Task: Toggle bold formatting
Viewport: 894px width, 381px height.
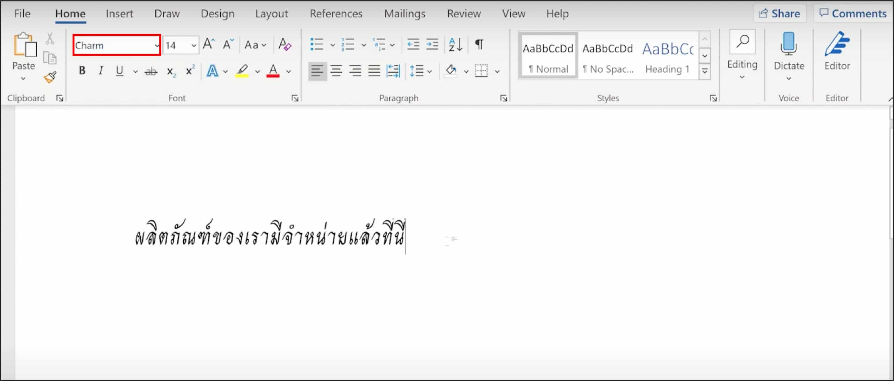Action: (82, 71)
